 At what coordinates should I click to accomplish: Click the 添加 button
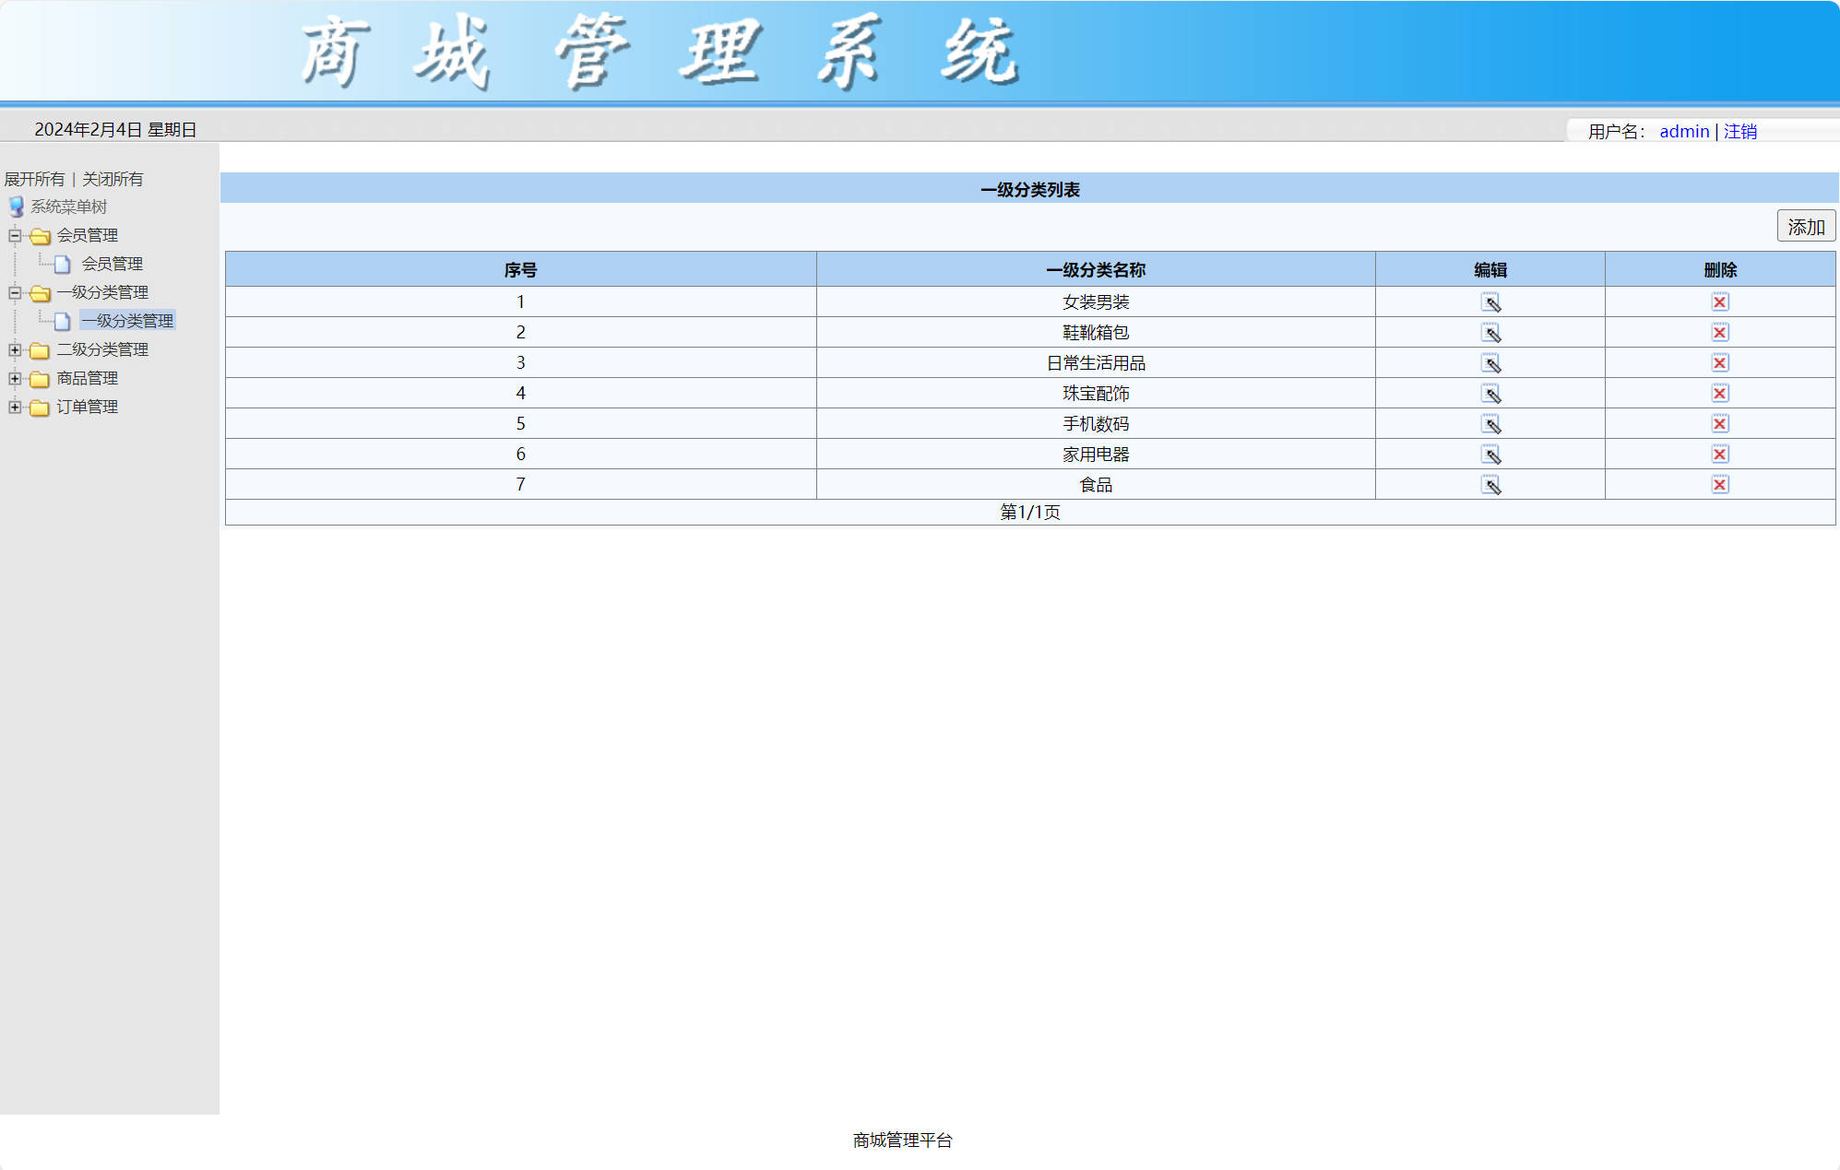pos(1805,227)
